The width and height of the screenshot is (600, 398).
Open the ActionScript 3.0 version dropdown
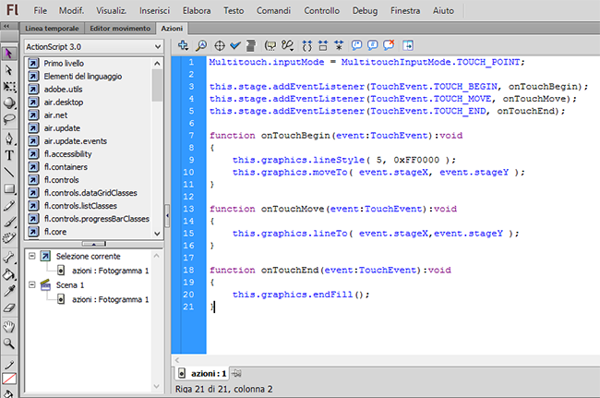point(94,47)
